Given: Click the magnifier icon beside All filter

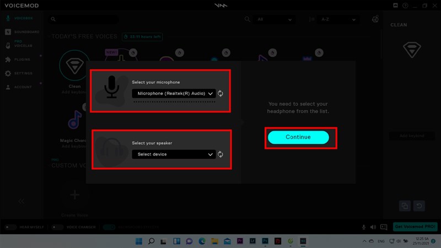Looking at the screenshot, I should click(x=247, y=19).
